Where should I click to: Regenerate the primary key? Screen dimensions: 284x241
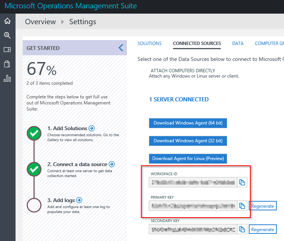click(x=262, y=206)
